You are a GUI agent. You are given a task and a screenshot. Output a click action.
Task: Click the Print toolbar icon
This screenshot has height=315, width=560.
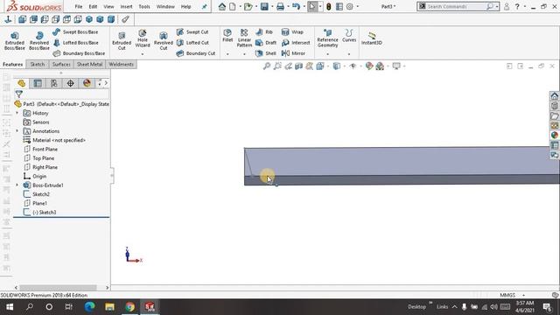280,6
